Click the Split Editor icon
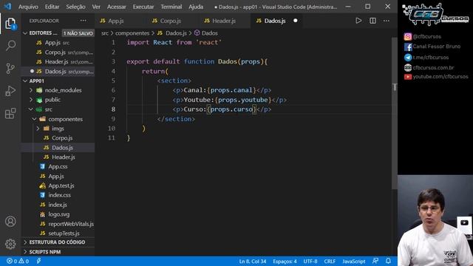This screenshot has width=473, height=266. pos(372,21)
